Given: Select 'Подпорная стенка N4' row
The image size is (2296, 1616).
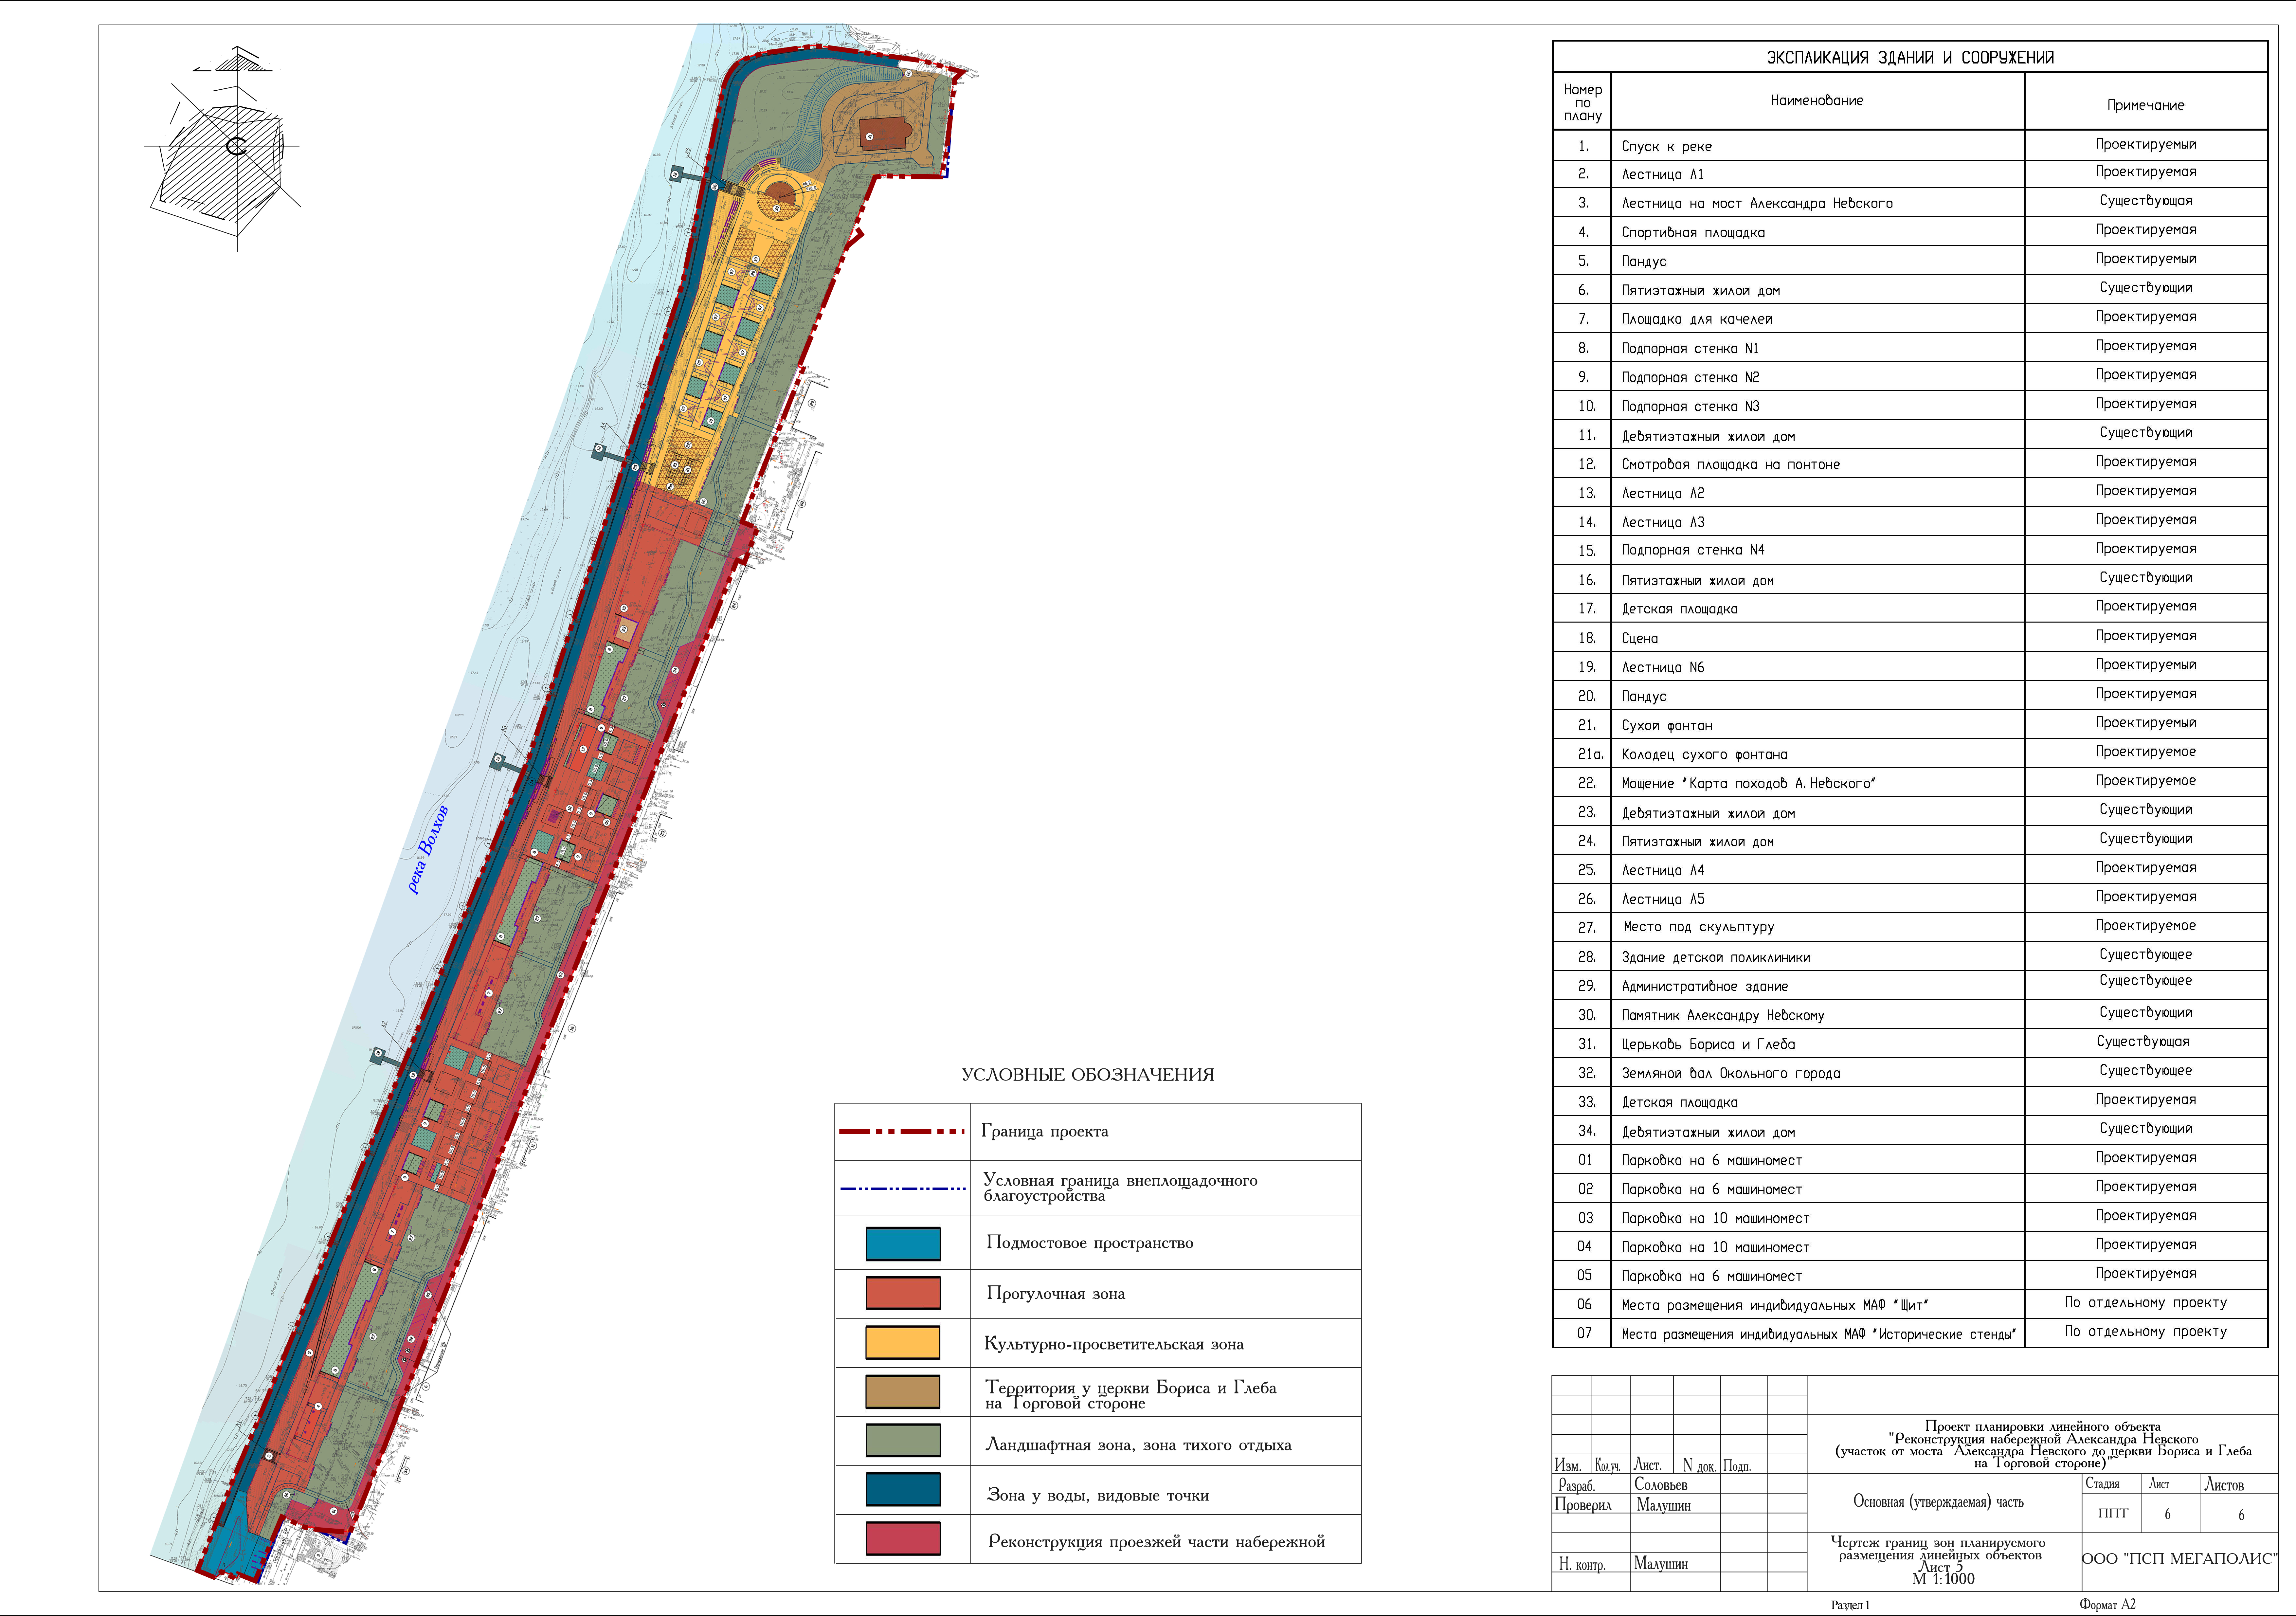Looking at the screenshot, I should coord(1910,550).
